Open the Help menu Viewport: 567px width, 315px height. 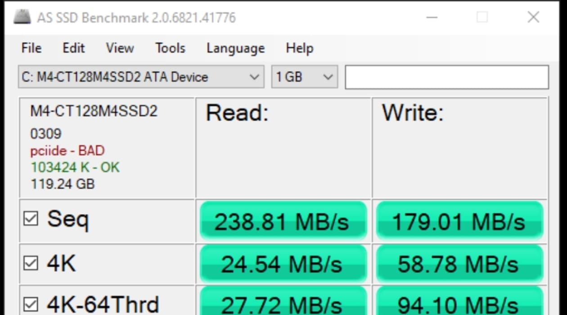pos(299,48)
